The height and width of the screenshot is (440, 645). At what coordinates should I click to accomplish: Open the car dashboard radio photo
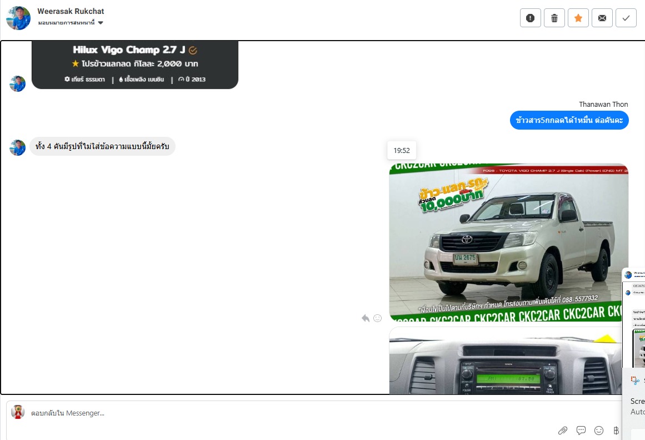point(505,360)
